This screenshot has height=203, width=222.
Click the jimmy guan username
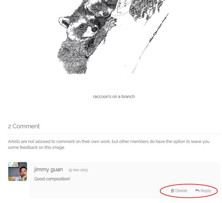(x=48, y=170)
